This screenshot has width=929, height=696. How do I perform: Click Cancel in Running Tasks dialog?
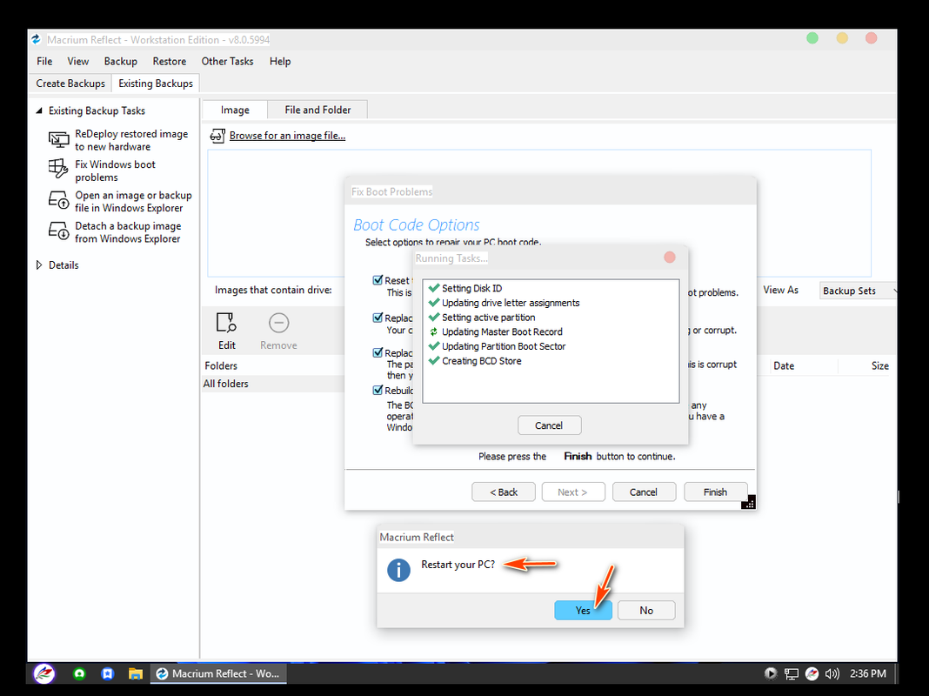click(x=549, y=425)
